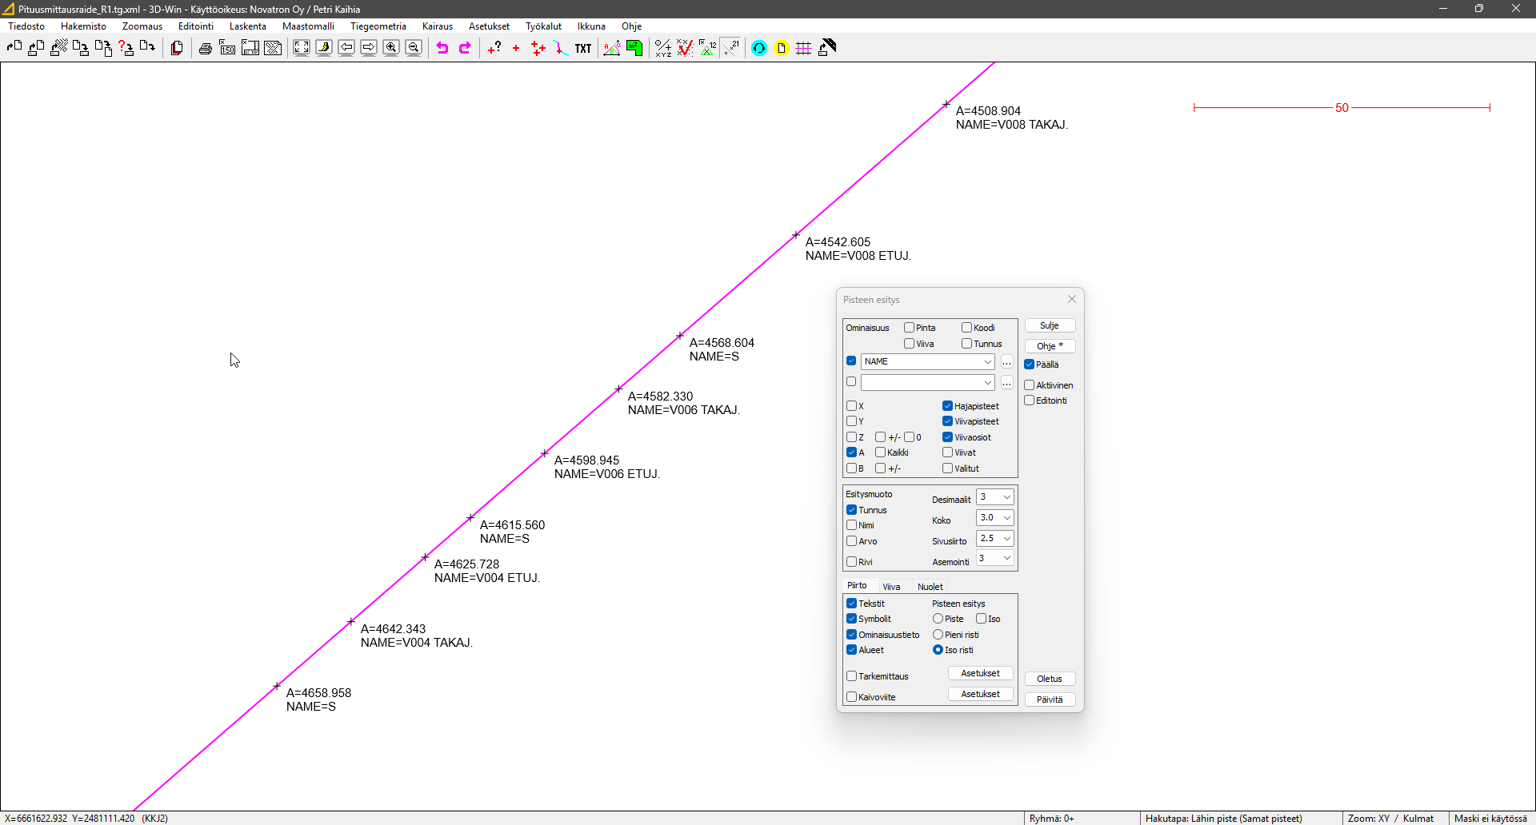This screenshot has width=1536, height=825.
Task: Click the zoom out magnifier icon
Action: (414, 48)
